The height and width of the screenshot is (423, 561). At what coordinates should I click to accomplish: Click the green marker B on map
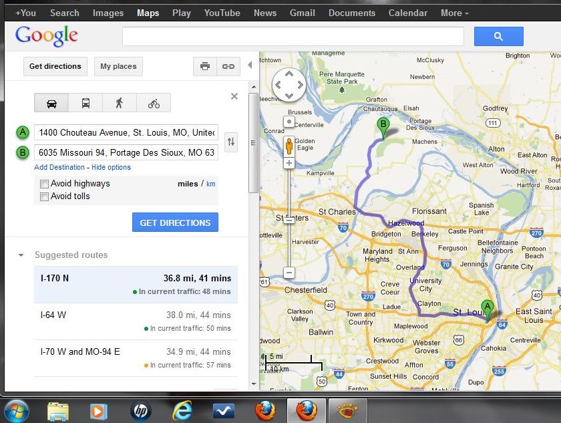click(x=383, y=128)
